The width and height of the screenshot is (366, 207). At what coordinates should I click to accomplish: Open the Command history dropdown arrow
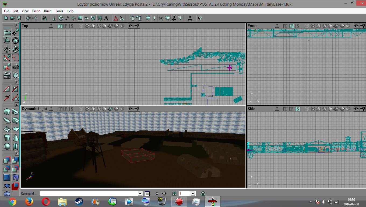coord(140,194)
